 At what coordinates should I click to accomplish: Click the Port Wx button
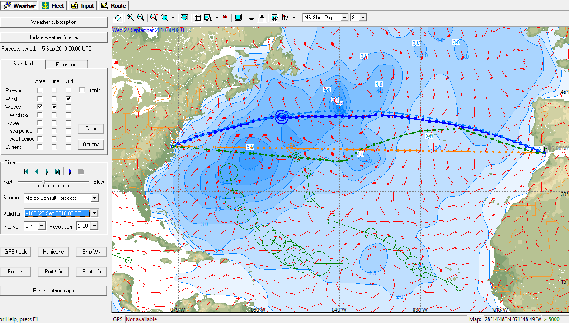click(x=53, y=272)
